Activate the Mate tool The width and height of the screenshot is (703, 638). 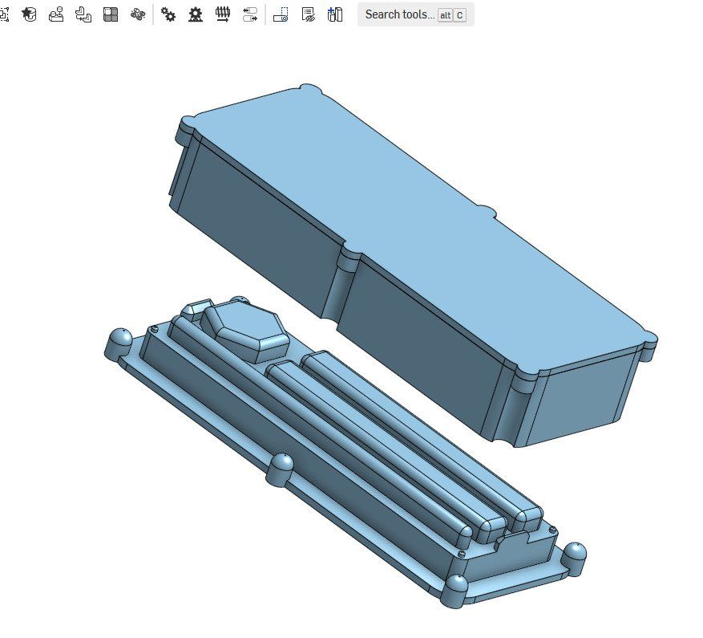[x=56, y=13]
